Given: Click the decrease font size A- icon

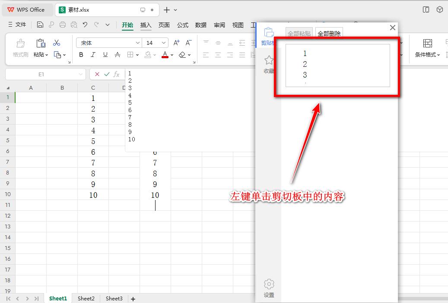Looking at the screenshot, I should (188, 43).
